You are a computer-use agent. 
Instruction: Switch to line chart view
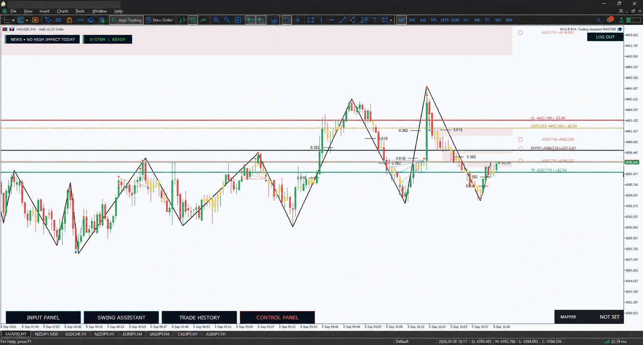tap(203, 20)
